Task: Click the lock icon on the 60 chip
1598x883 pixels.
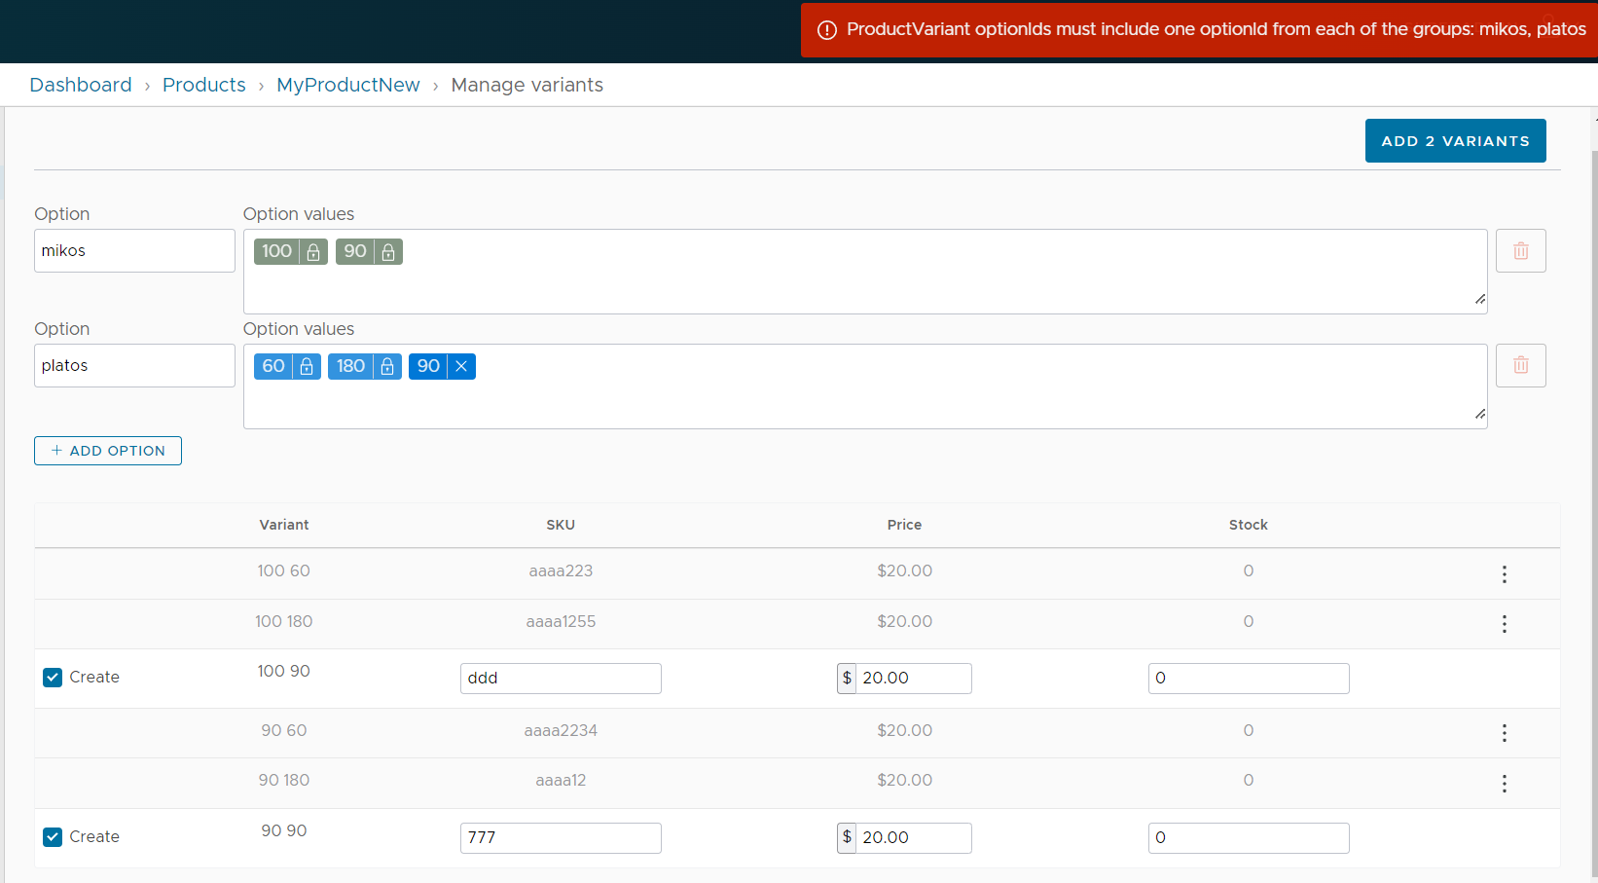Action: point(305,366)
